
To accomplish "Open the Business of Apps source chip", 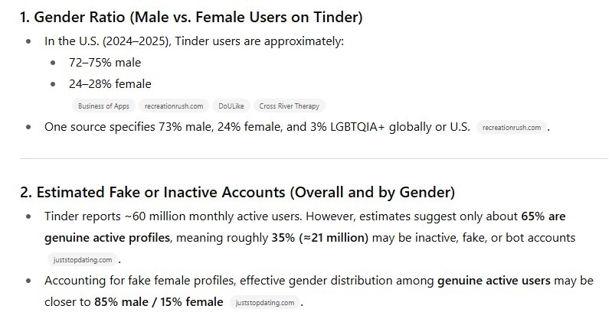I will click(x=103, y=106).
